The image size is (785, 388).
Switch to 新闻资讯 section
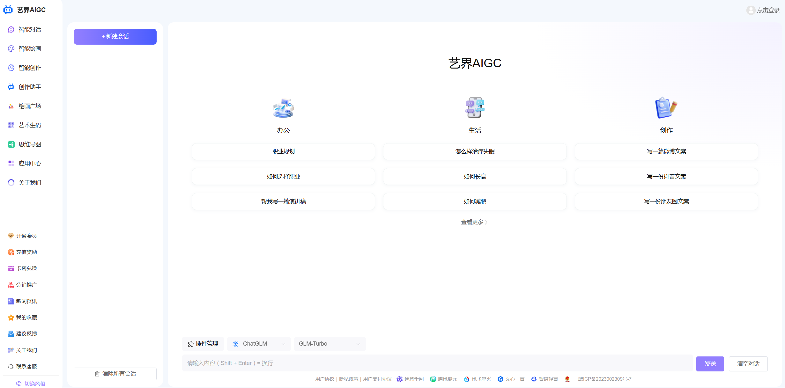(x=26, y=301)
